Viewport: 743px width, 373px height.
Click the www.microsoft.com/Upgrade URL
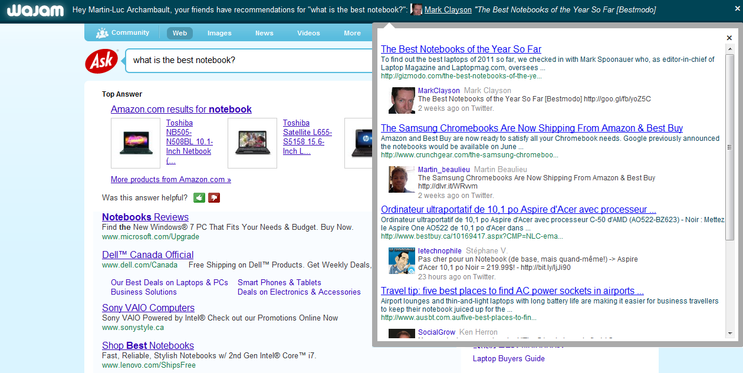pyautogui.click(x=150, y=237)
